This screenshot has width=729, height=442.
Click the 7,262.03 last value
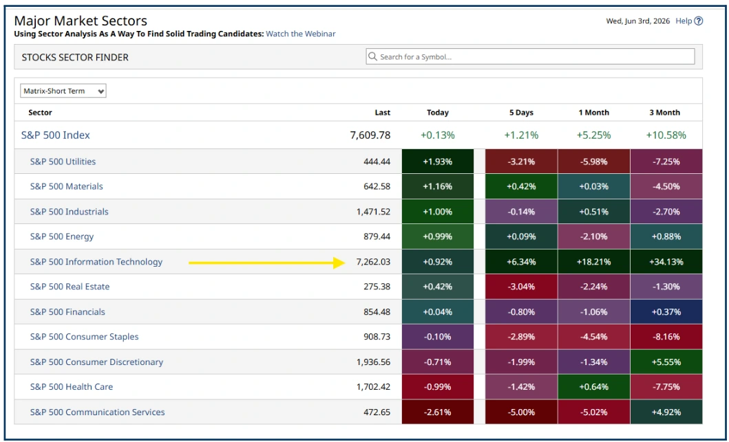click(x=373, y=262)
